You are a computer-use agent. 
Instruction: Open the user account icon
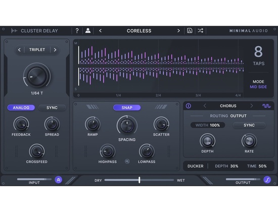pyautogui.click(x=88, y=31)
